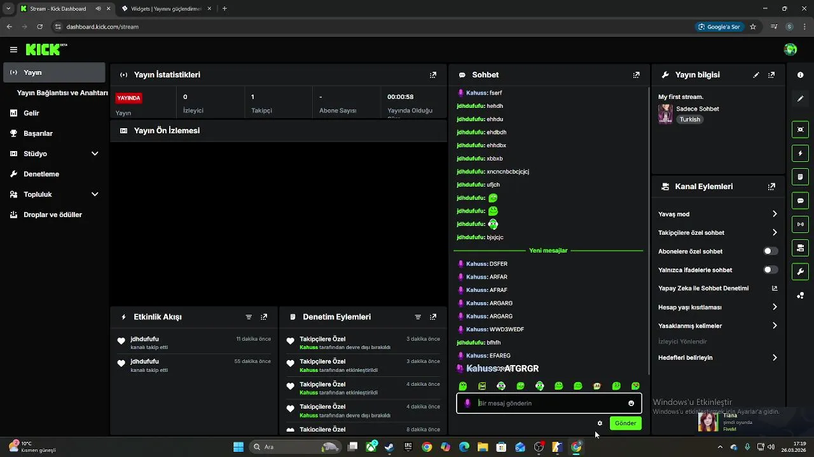
Task: Filter the Etkinlik Akışı feed
Action: [249, 317]
